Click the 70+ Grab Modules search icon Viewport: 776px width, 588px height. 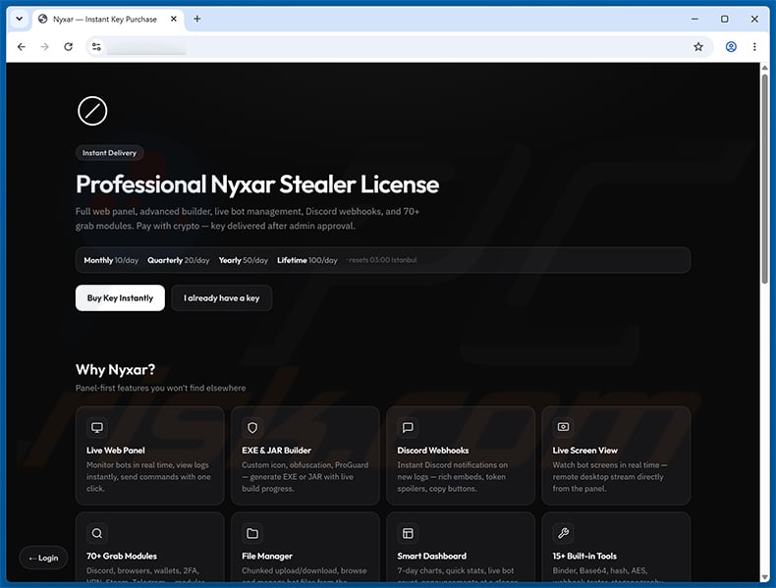click(97, 533)
